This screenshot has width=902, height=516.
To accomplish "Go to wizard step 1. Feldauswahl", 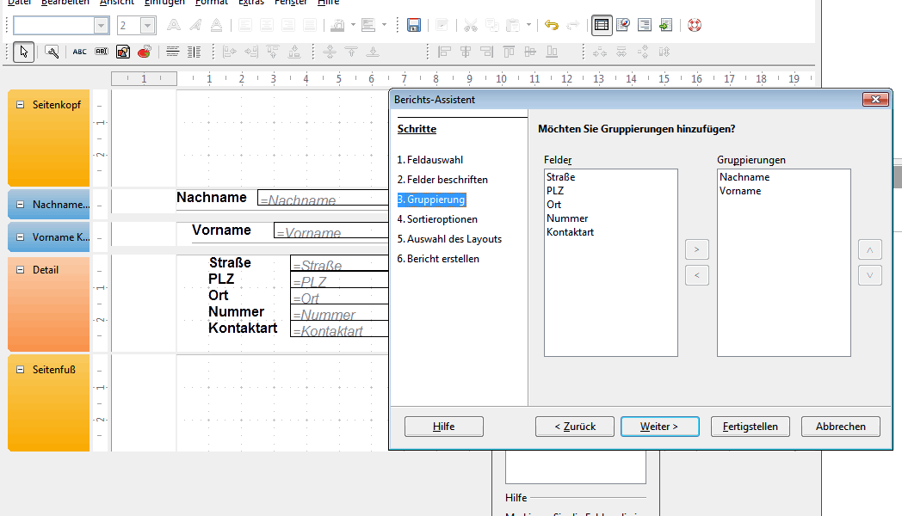I will point(430,160).
